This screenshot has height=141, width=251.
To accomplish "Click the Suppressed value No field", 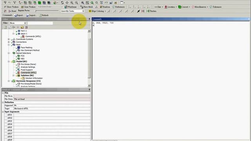I will 52,105.
